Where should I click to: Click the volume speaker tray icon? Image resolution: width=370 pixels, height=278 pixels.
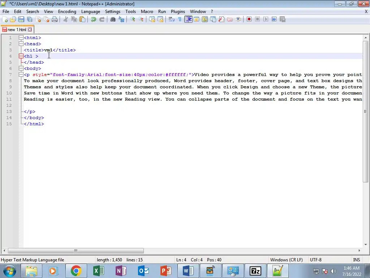(334, 271)
